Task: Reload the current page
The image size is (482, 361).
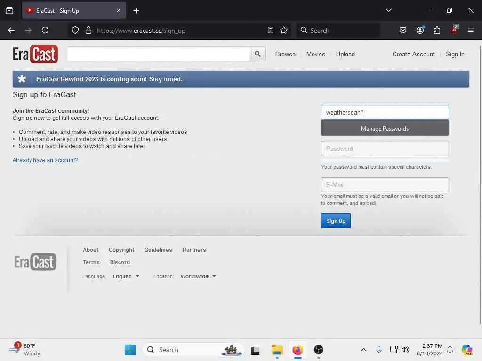Action: [x=45, y=31]
